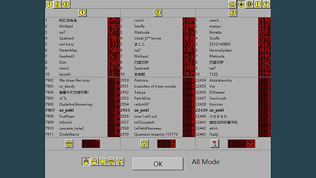Toggle the sunglasses face button beside OK
Image resolution: width=316 pixels, height=178 pixels.
(x=111, y=162)
